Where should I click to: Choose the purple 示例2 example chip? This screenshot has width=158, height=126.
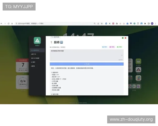point(112,47)
